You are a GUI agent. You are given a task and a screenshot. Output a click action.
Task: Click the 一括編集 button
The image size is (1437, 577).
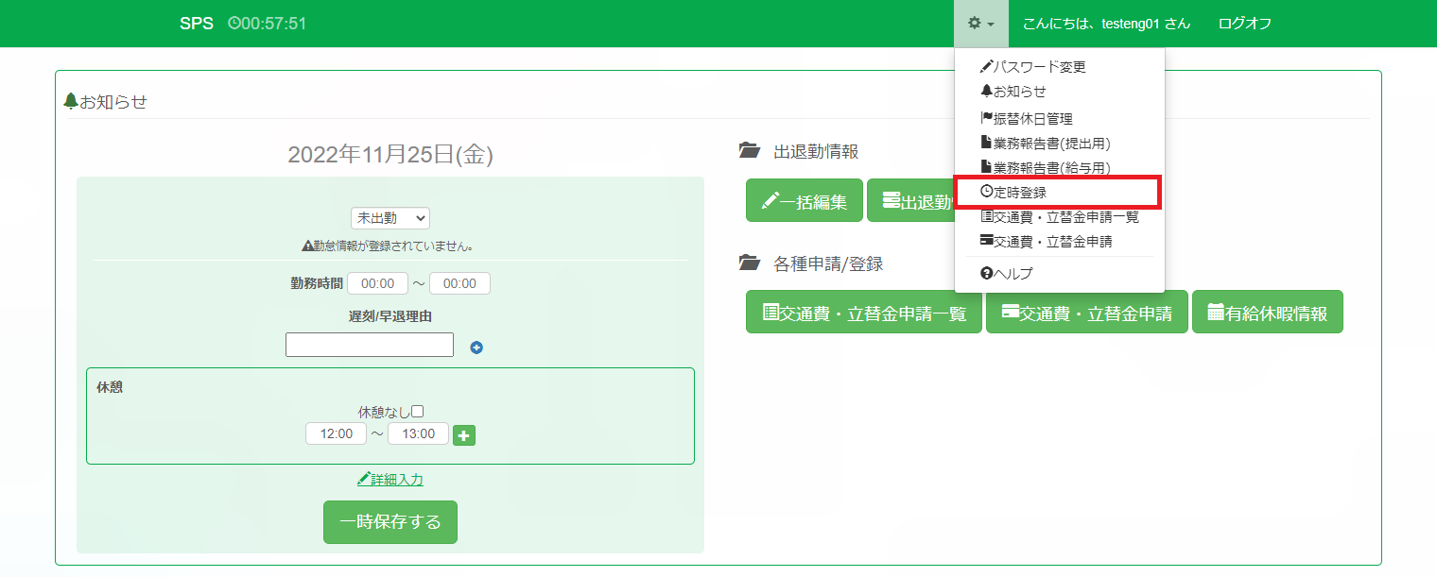[804, 201]
